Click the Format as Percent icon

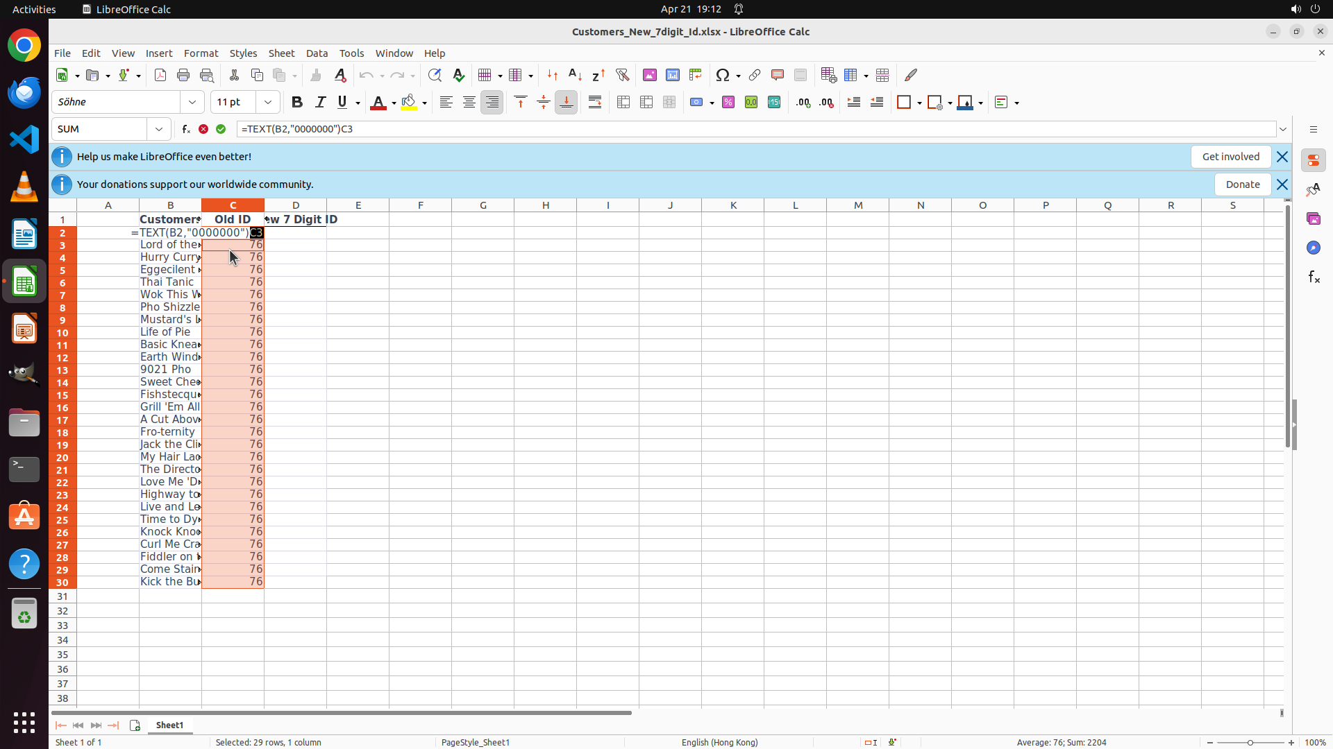pyautogui.click(x=728, y=103)
